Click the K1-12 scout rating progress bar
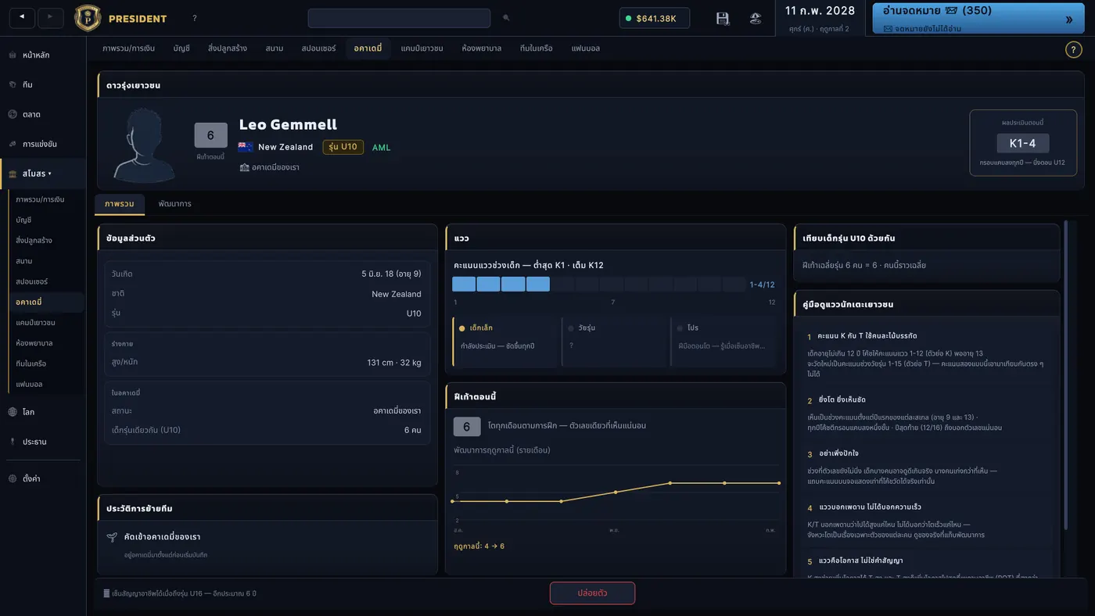The width and height of the screenshot is (1095, 616). click(599, 285)
